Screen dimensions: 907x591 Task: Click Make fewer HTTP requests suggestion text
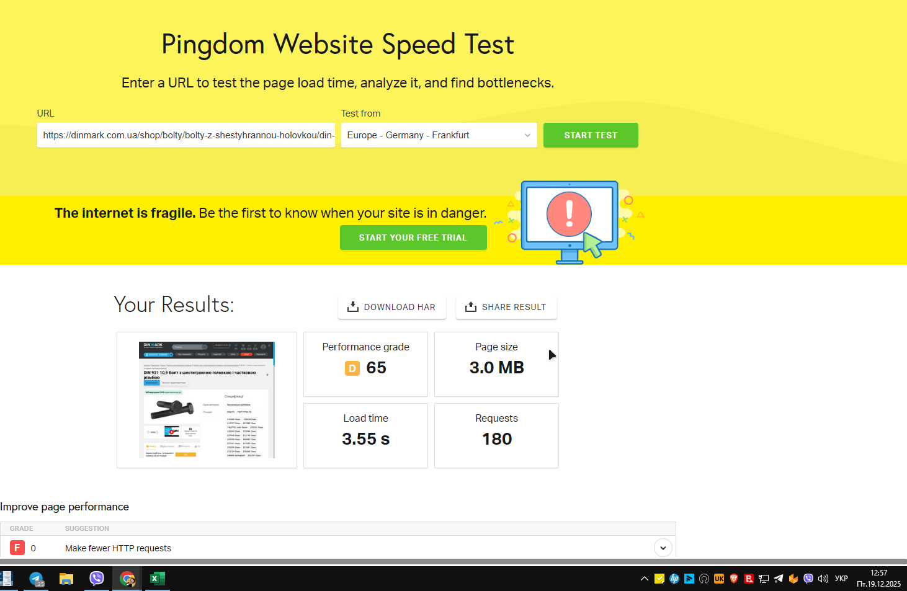(118, 548)
